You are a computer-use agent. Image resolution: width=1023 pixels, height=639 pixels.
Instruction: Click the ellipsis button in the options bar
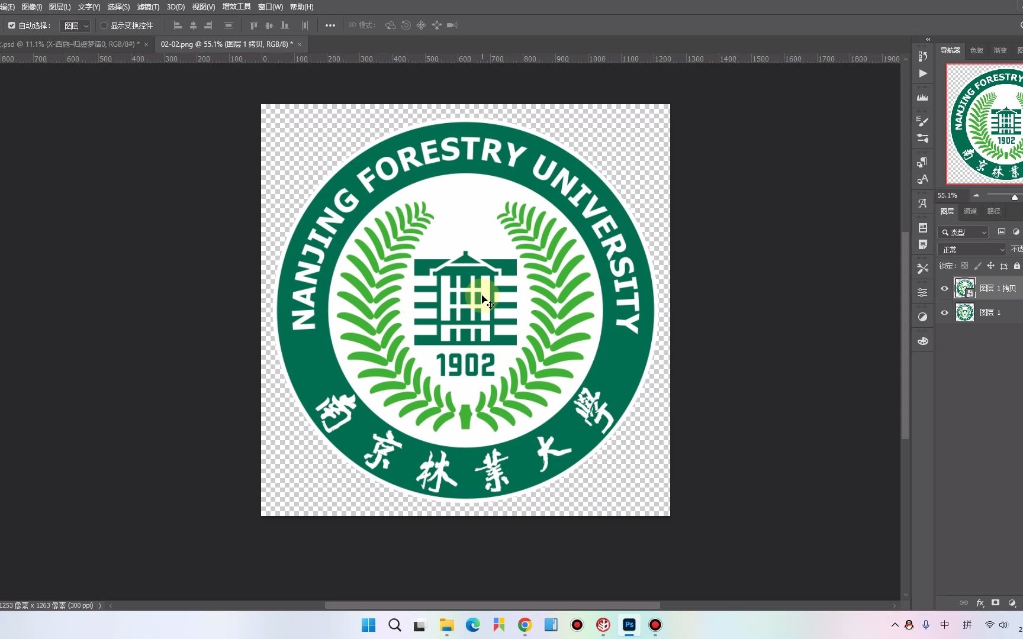(330, 25)
